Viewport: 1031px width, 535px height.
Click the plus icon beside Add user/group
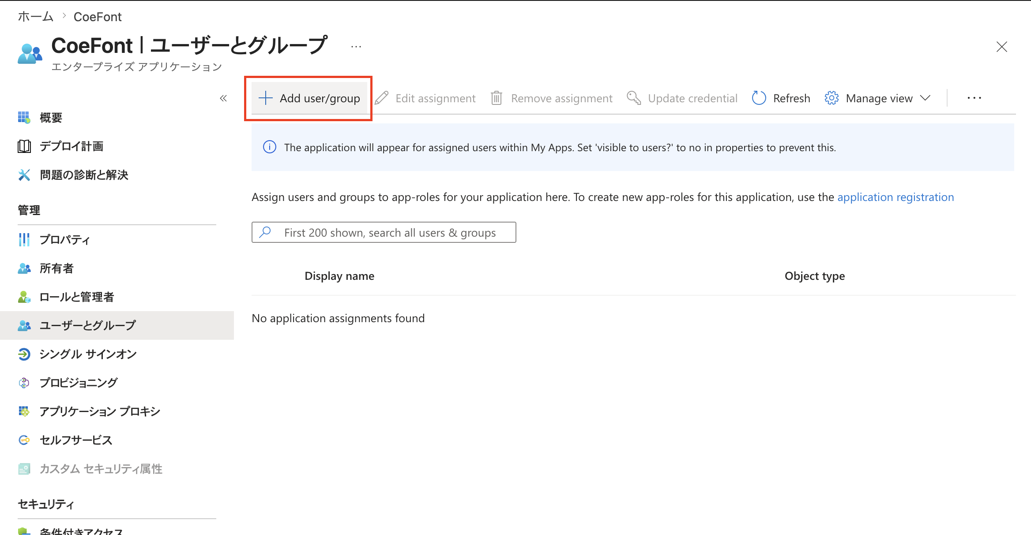pyautogui.click(x=266, y=98)
